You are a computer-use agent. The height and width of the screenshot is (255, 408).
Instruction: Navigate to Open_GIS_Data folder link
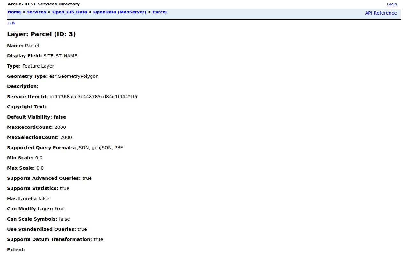click(x=69, y=12)
